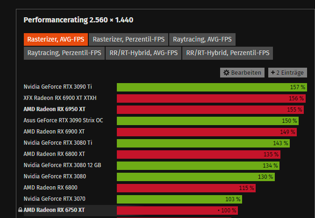Click the red 135 % bar

(199, 155)
